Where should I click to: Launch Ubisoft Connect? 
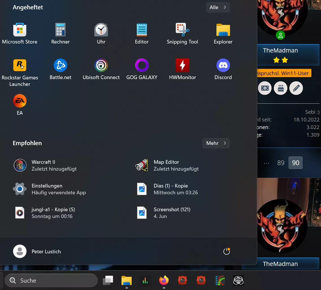101,69
